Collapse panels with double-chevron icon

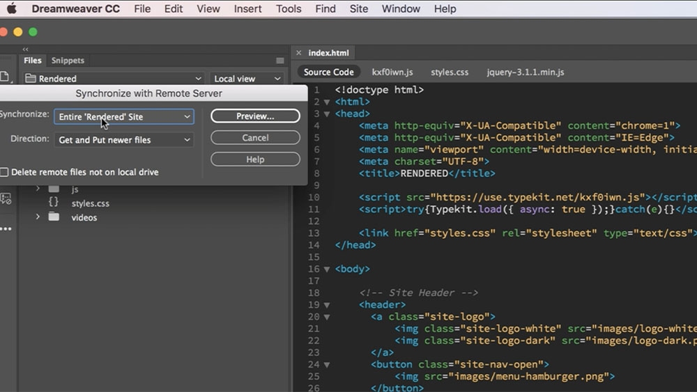pyautogui.click(x=25, y=49)
